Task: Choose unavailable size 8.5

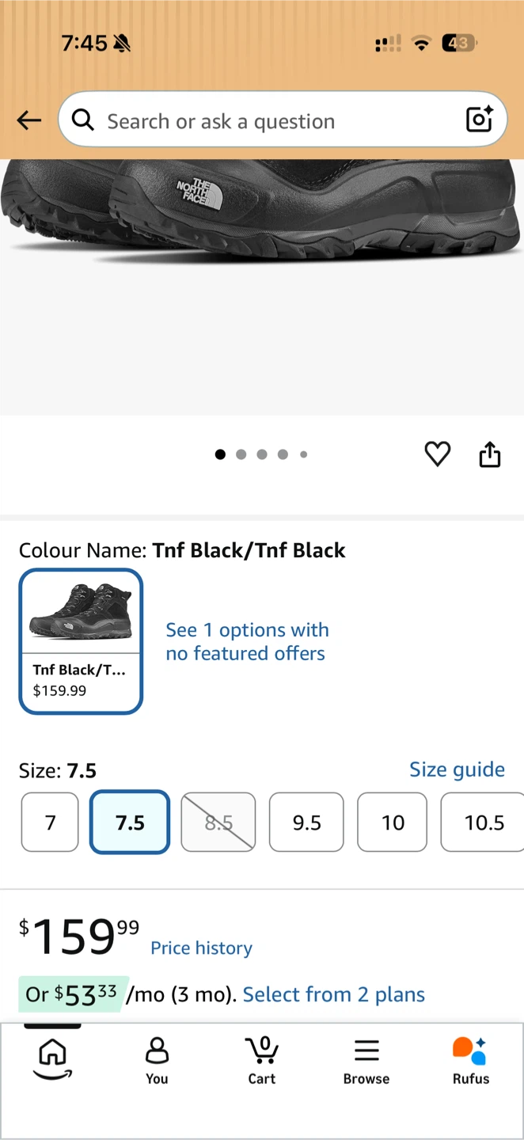Action: tap(218, 823)
